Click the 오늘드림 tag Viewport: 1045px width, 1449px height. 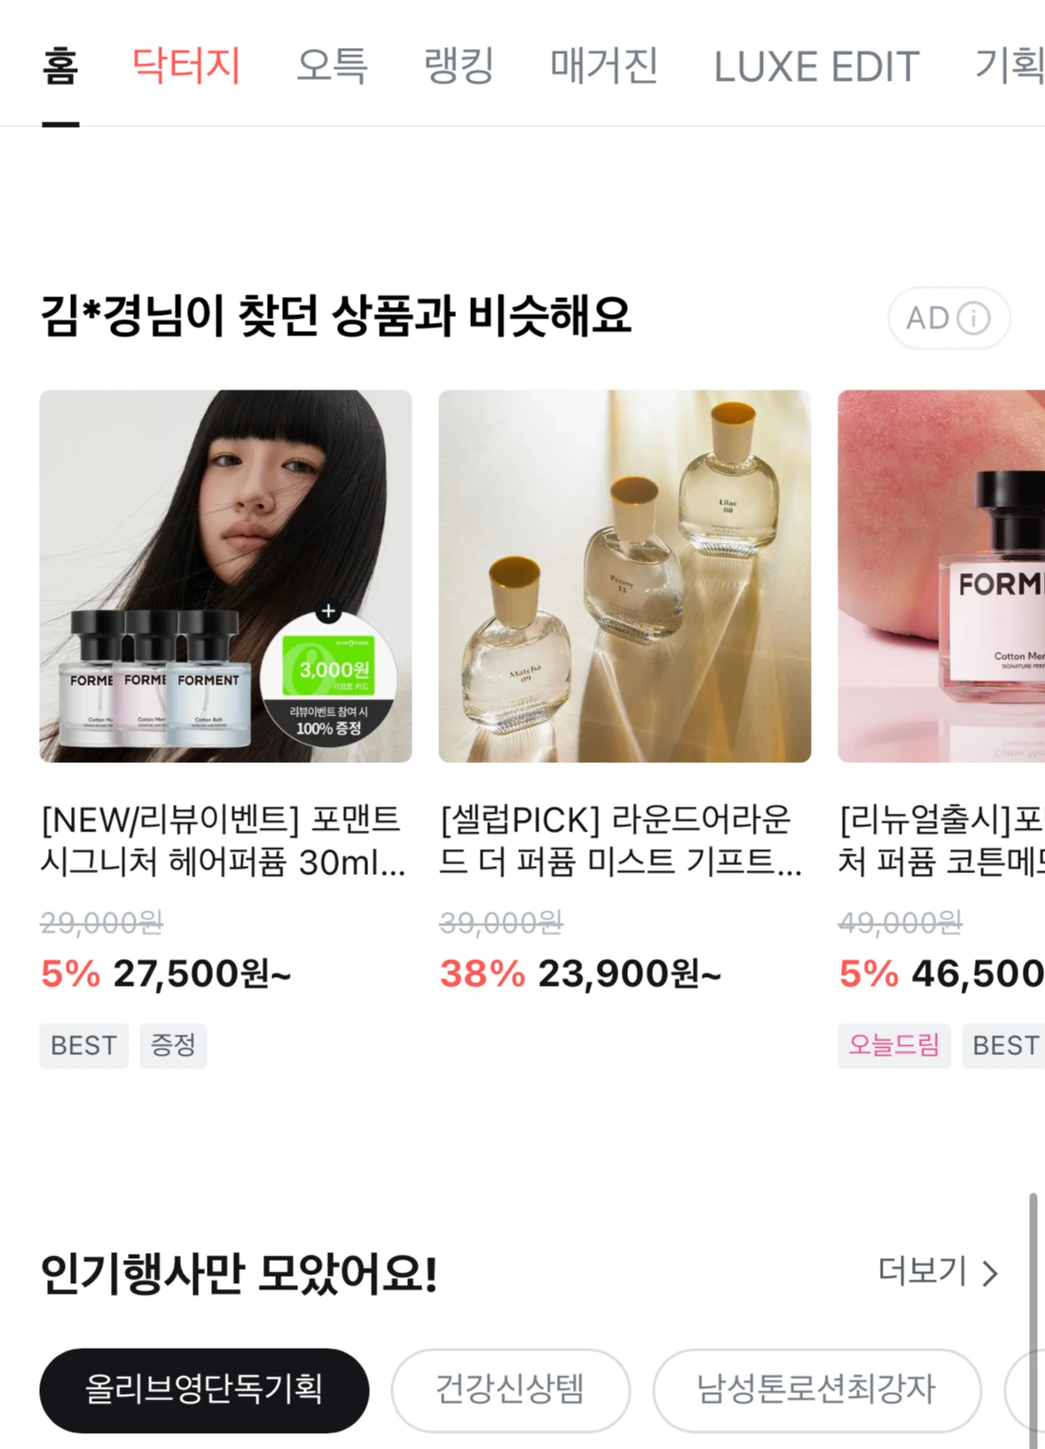pyautogui.click(x=894, y=1045)
